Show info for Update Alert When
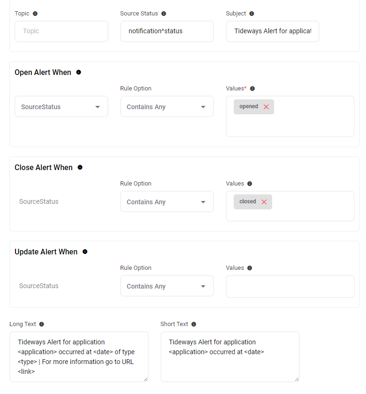This screenshot has height=394, width=366. pos(85,252)
